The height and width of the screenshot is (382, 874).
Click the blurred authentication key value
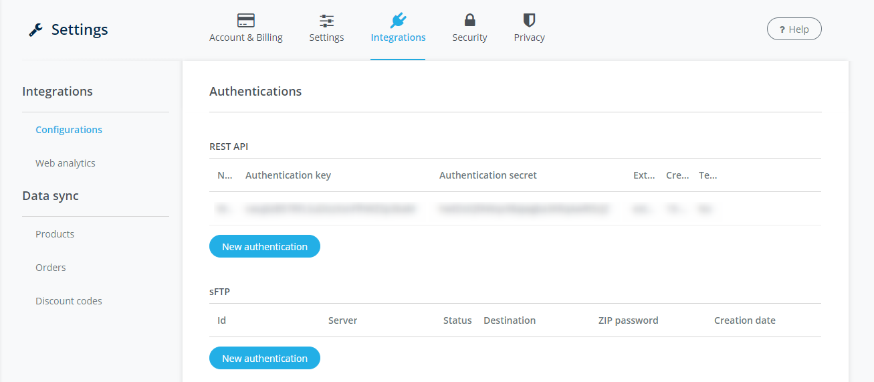coord(331,209)
